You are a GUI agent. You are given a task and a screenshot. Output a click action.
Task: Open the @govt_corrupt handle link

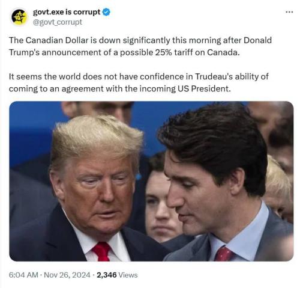click(58, 22)
